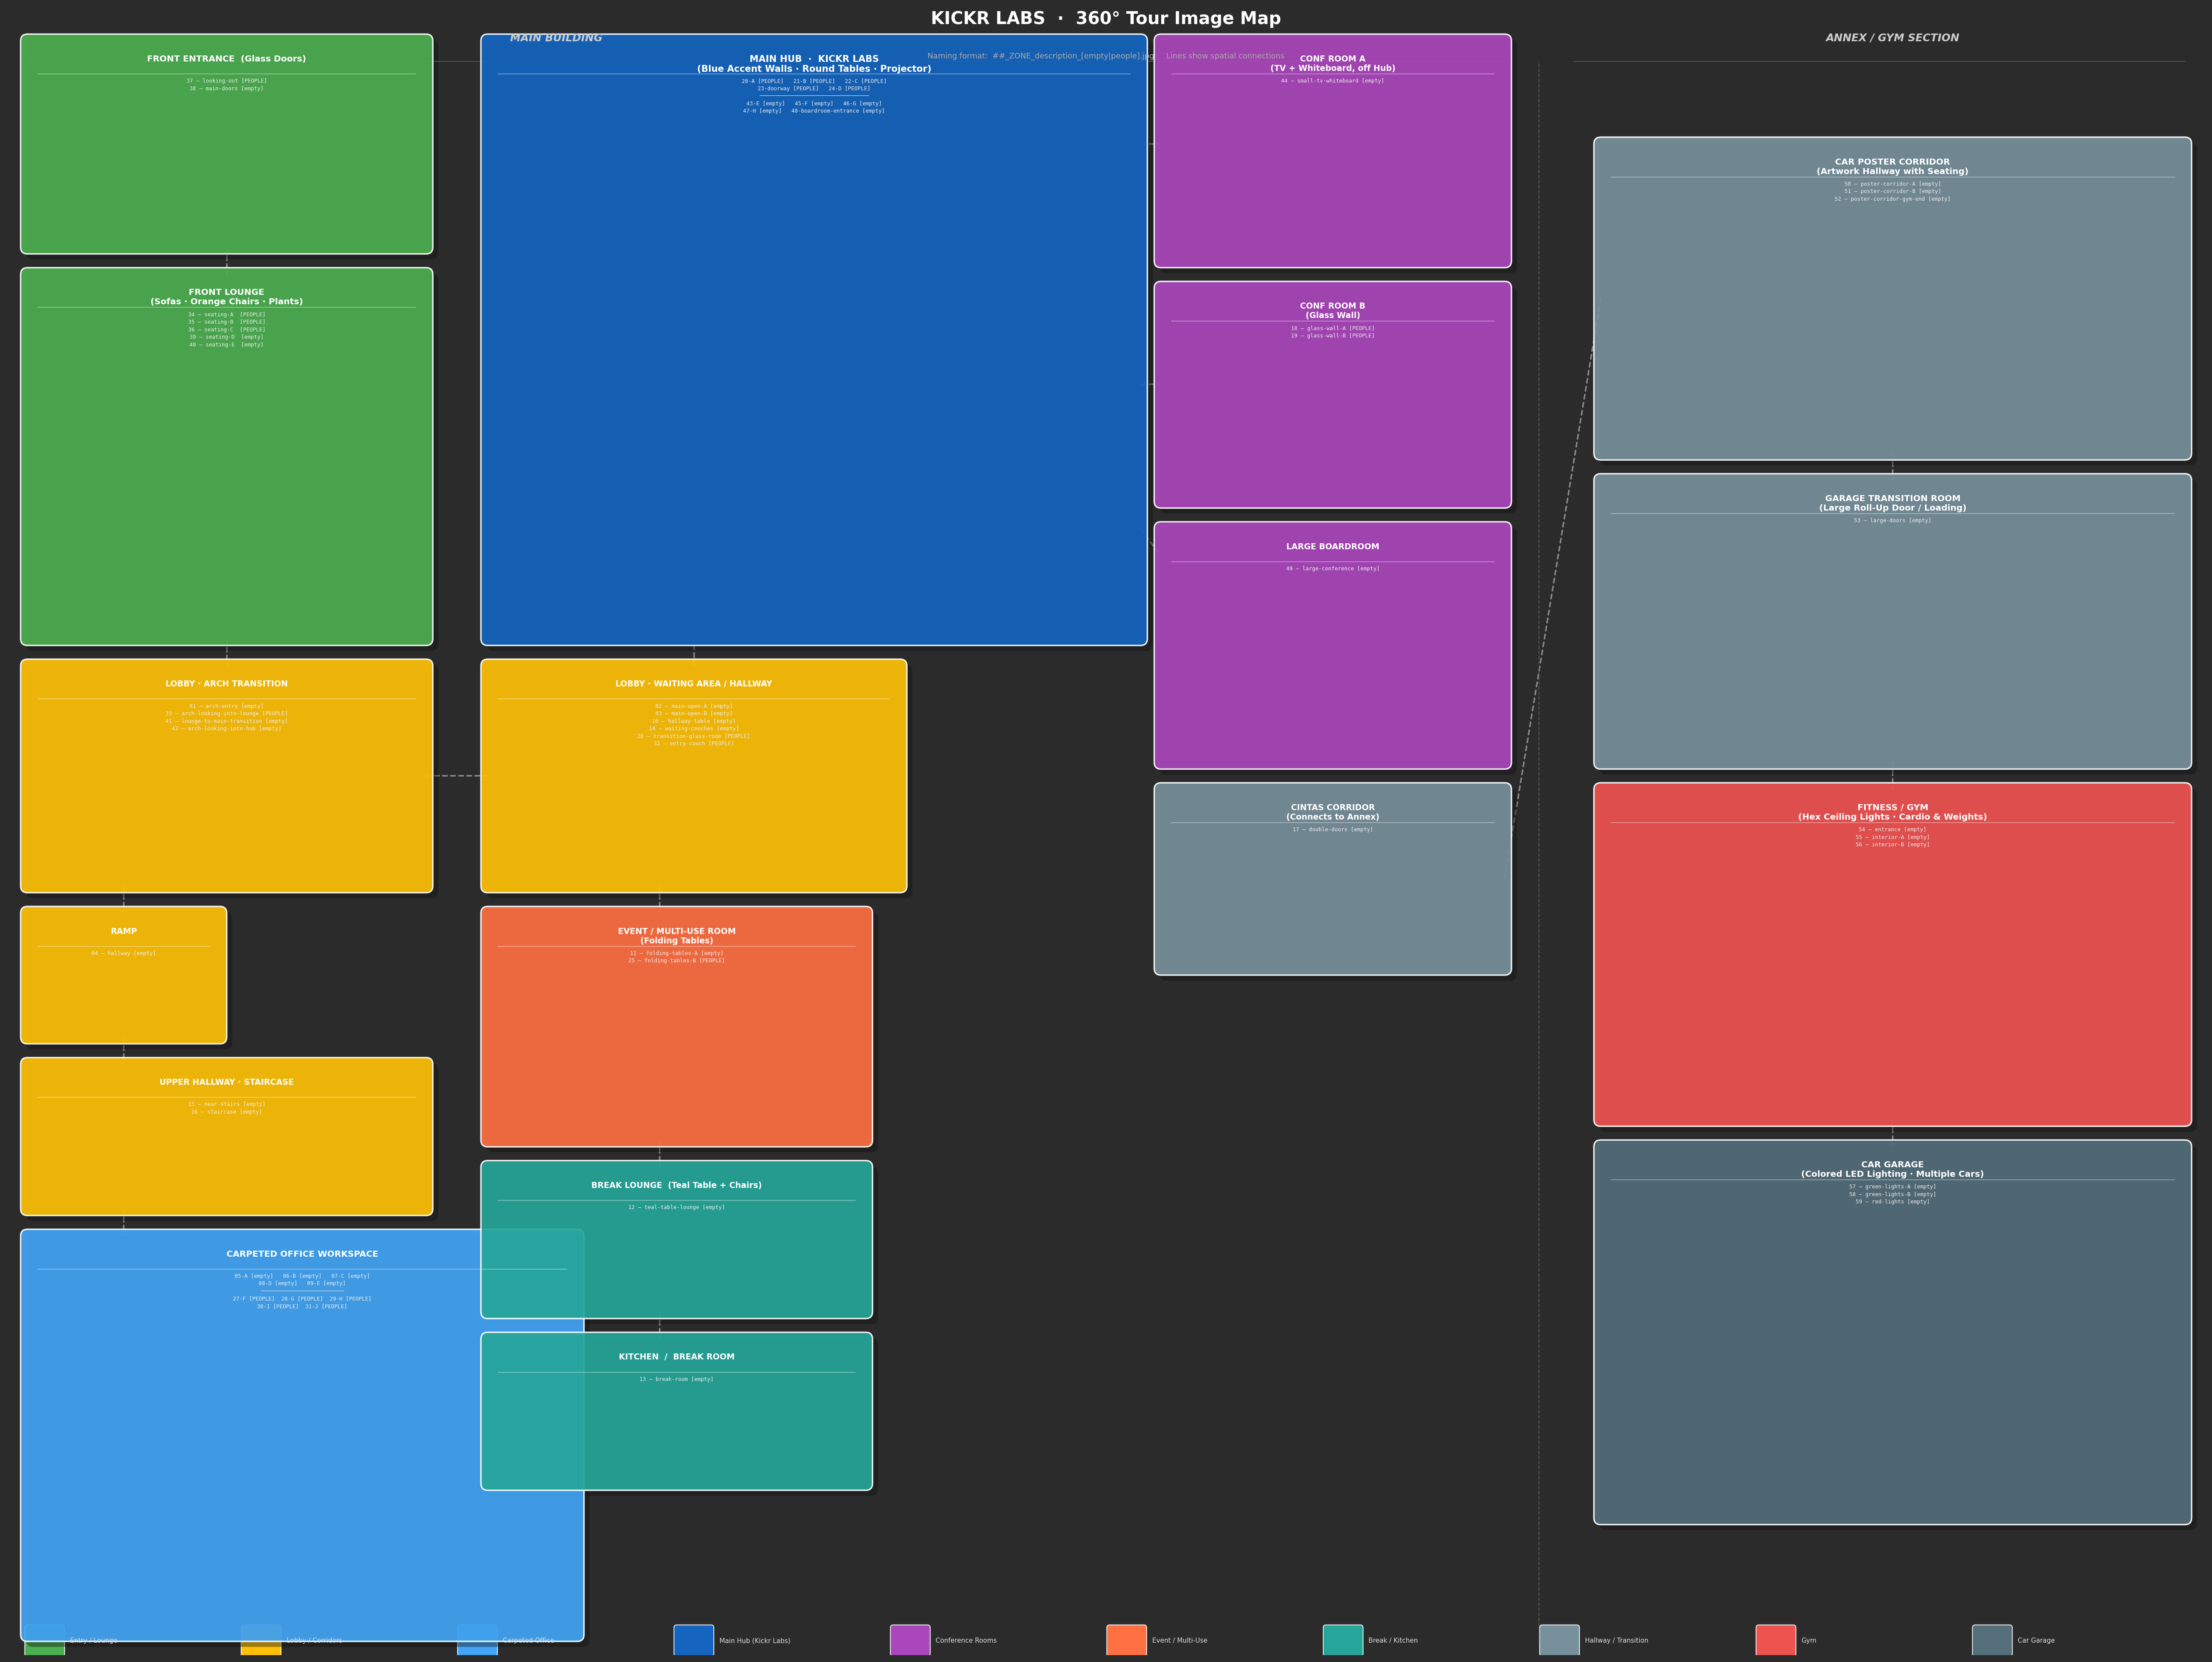Image resolution: width=2212 pixels, height=1662 pixels.
Task: Select the purple Conference Rooms legend swatch
Action: click(x=910, y=1640)
